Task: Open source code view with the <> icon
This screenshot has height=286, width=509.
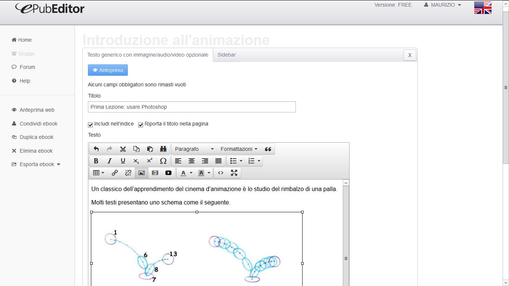Action: (221, 173)
